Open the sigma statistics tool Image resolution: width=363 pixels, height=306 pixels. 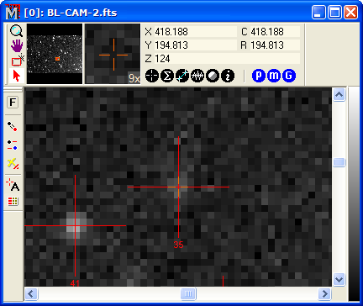pyautogui.click(x=167, y=76)
